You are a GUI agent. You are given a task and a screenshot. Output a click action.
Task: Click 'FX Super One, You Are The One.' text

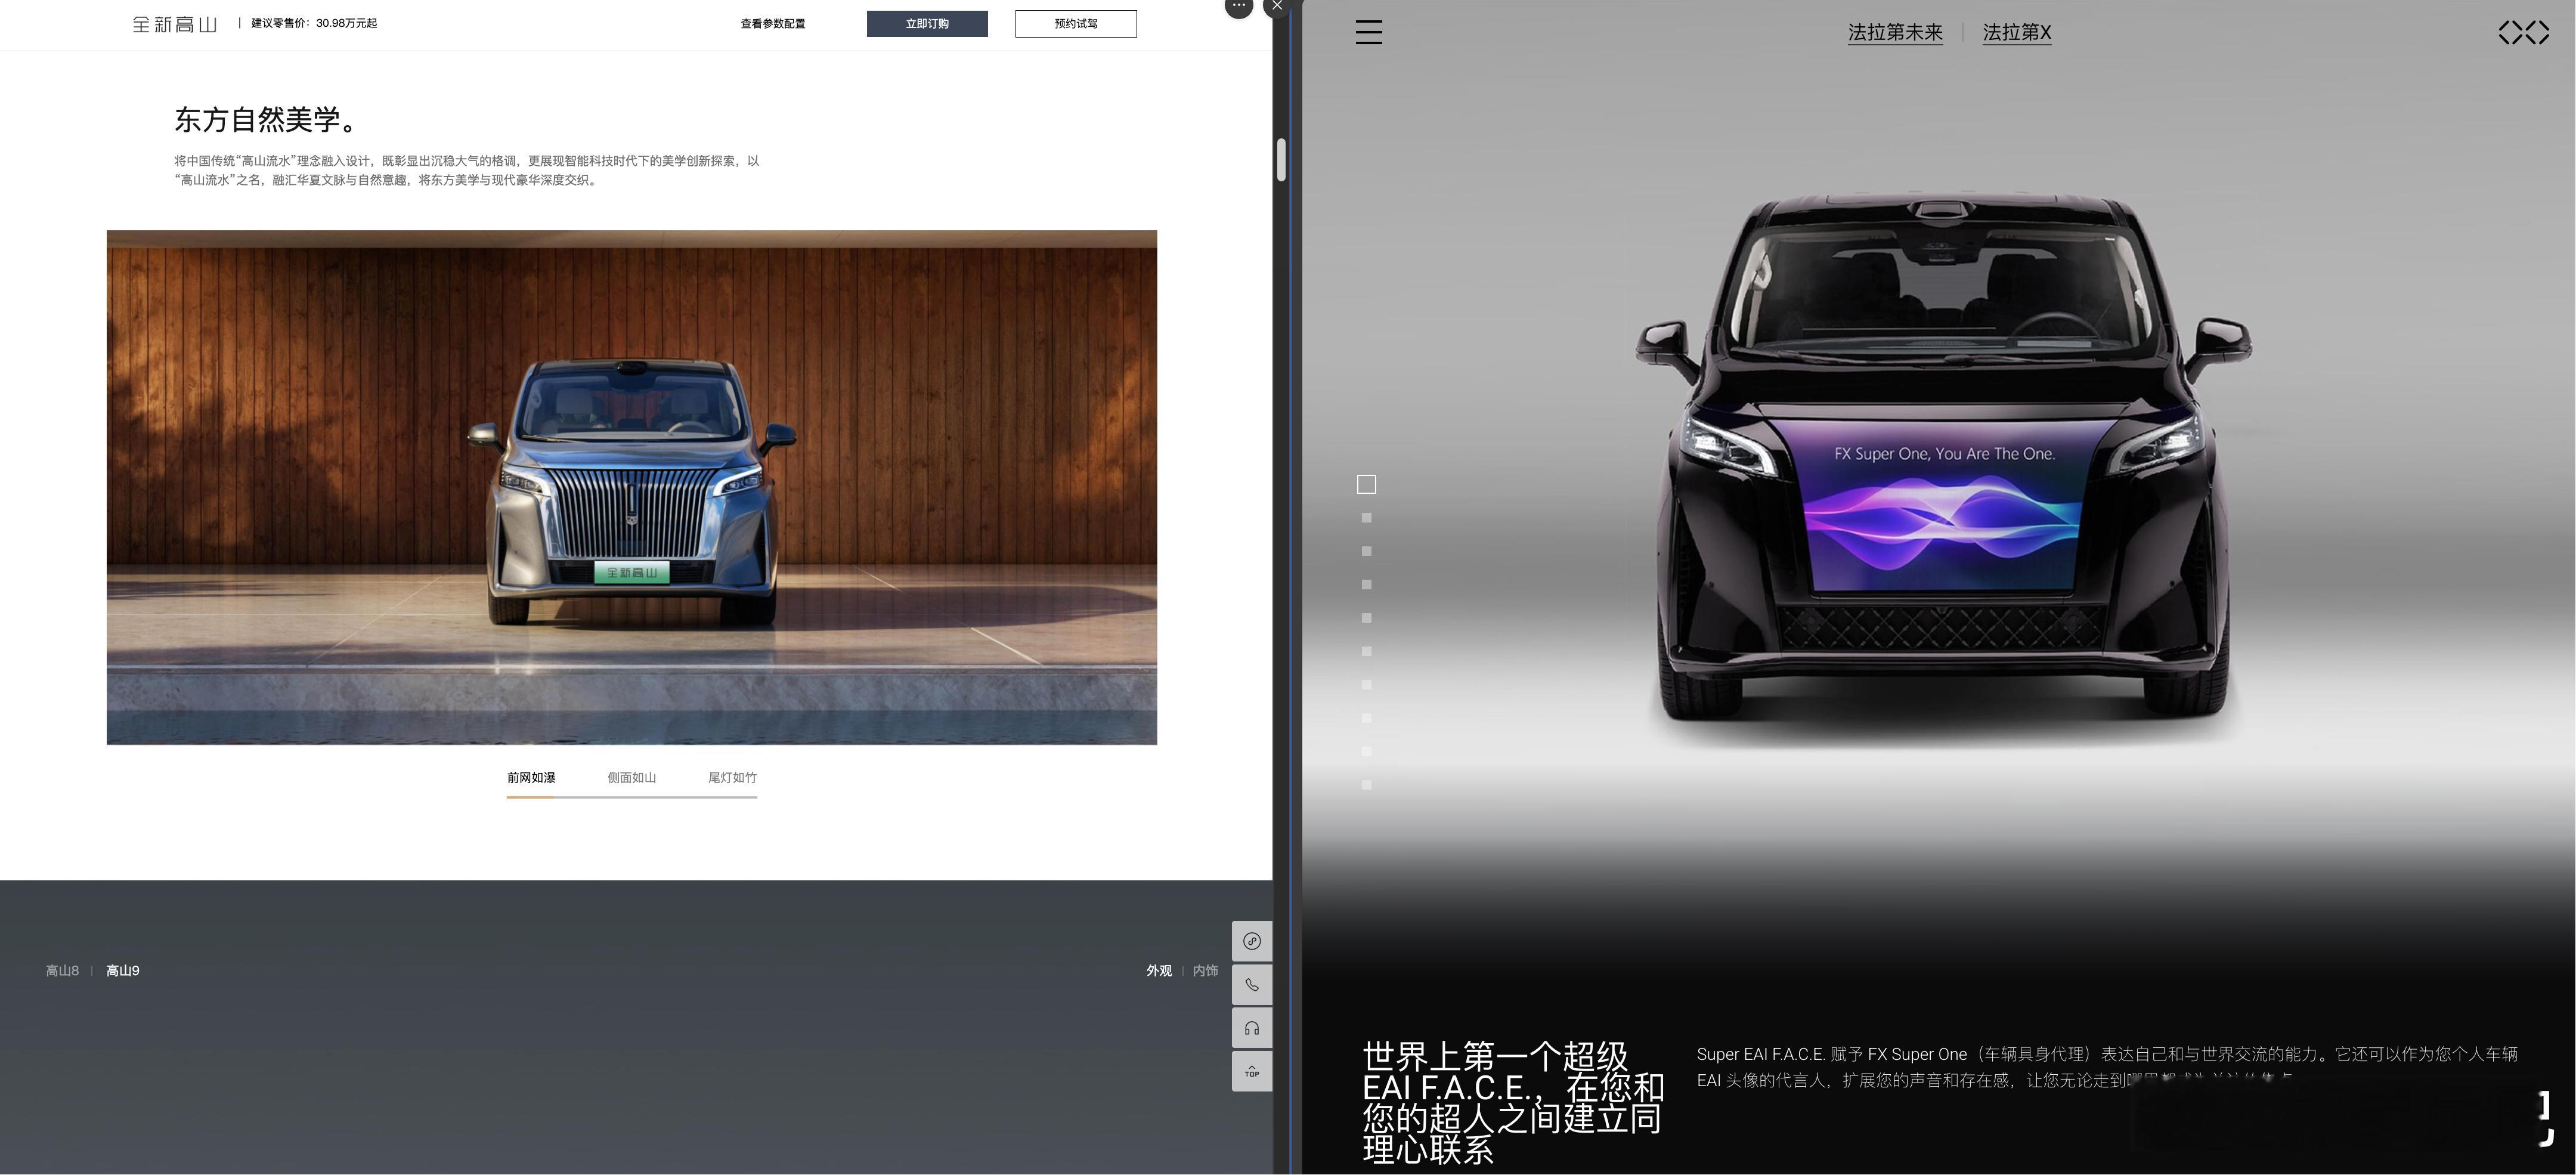(1944, 454)
